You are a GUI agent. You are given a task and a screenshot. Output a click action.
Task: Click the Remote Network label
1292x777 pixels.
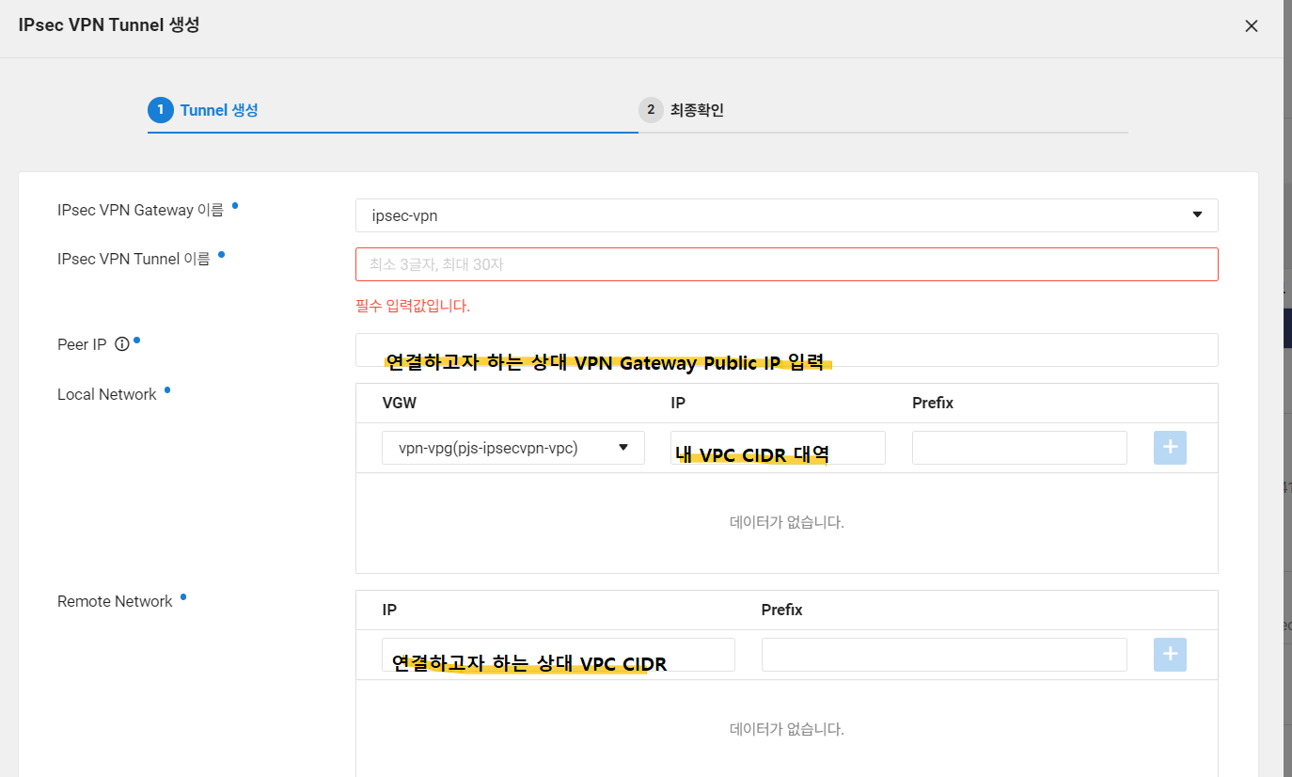pyautogui.click(x=115, y=601)
